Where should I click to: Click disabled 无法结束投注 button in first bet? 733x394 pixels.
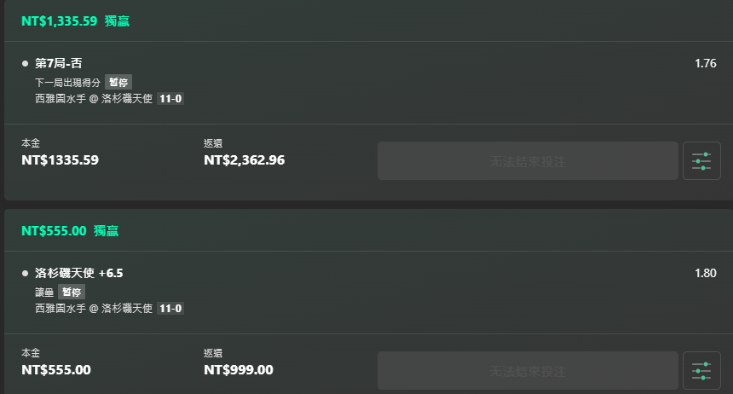pos(528,161)
